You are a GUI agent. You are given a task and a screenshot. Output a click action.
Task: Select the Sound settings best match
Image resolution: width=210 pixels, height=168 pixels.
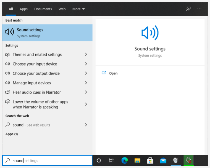click(x=47, y=33)
